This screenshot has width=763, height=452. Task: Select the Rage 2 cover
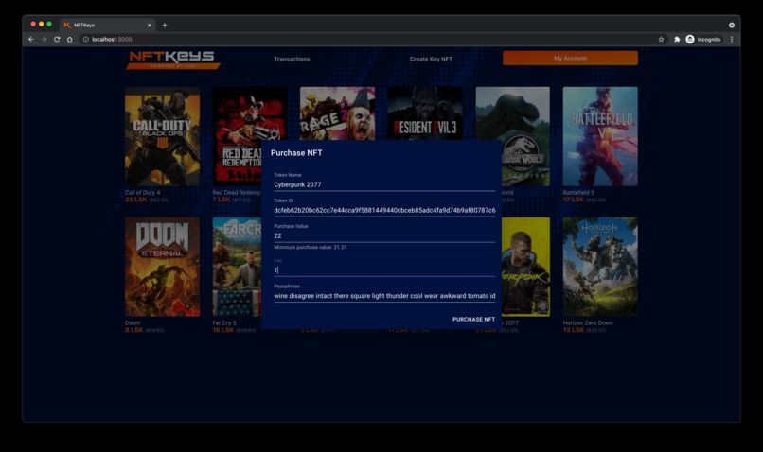337,113
